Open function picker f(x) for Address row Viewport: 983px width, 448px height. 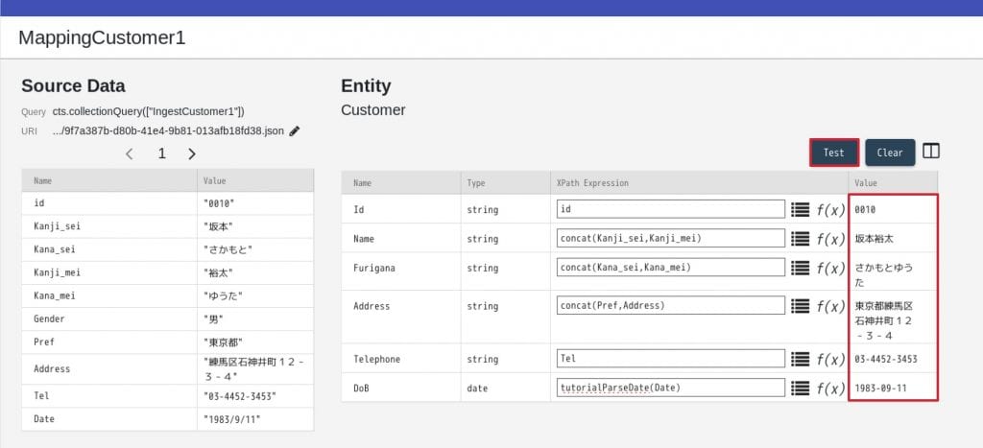pos(829,306)
